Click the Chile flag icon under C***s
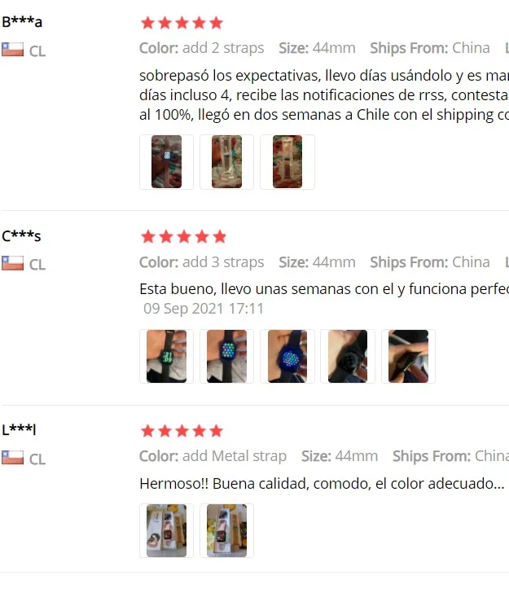The width and height of the screenshot is (509, 593). [x=12, y=263]
